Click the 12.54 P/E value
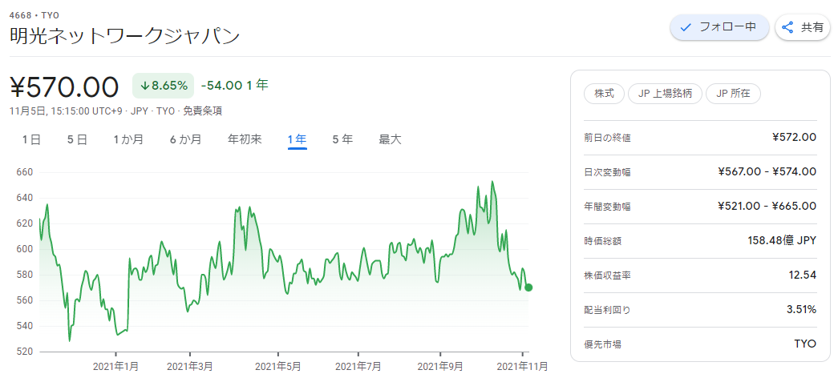Viewport: 838px width, 374px height. point(804,275)
